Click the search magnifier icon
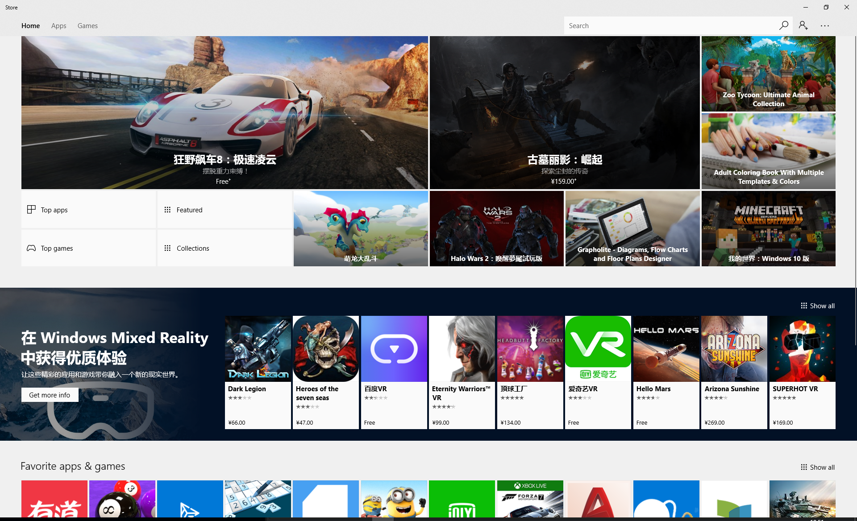 pos(783,25)
